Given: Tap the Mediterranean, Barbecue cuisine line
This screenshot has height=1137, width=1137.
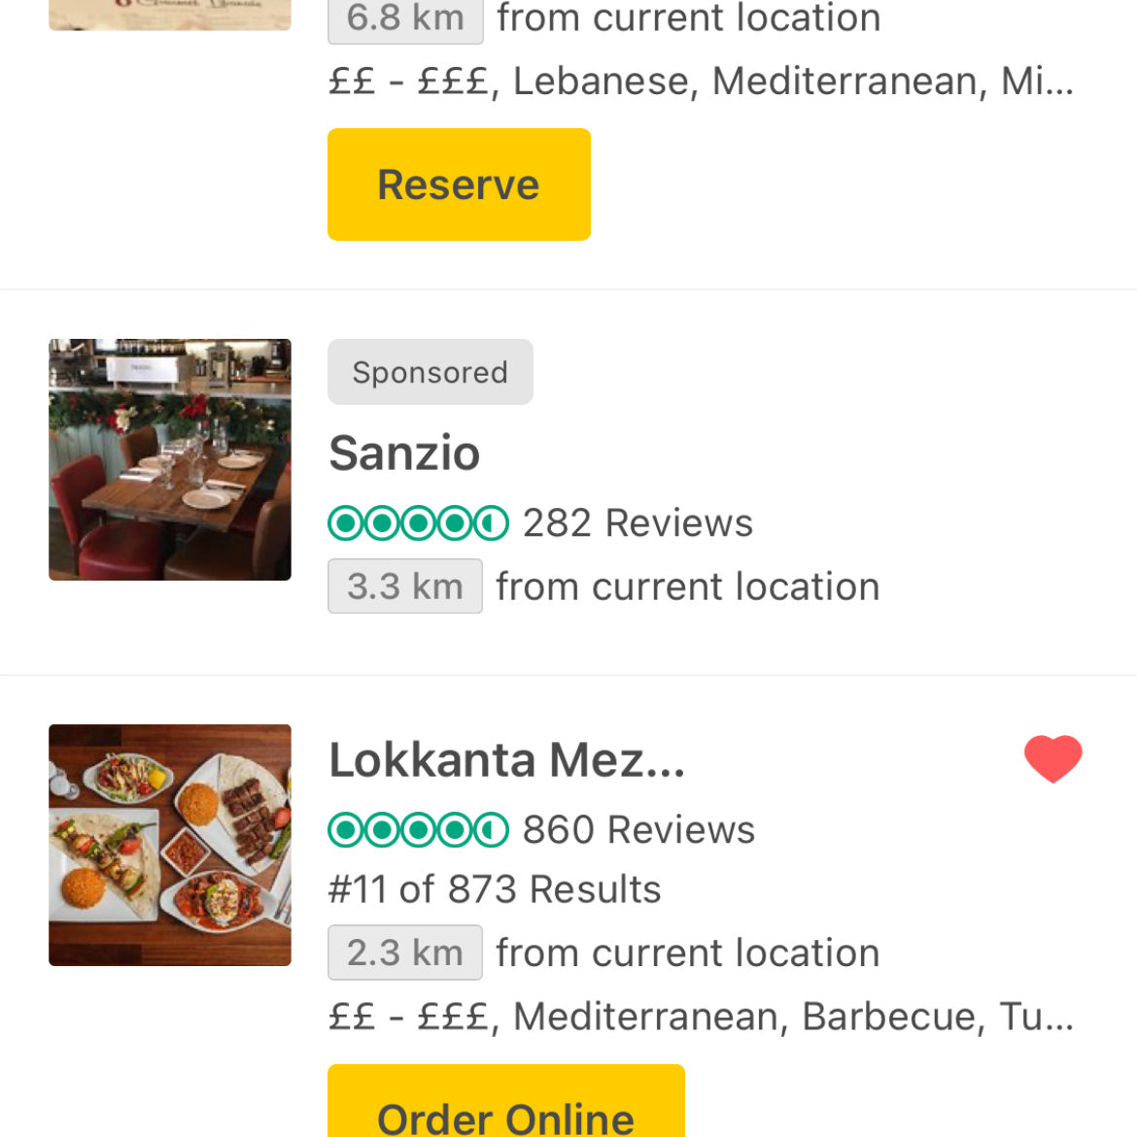Looking at the screenshot, I should [x=700, y=1017].
